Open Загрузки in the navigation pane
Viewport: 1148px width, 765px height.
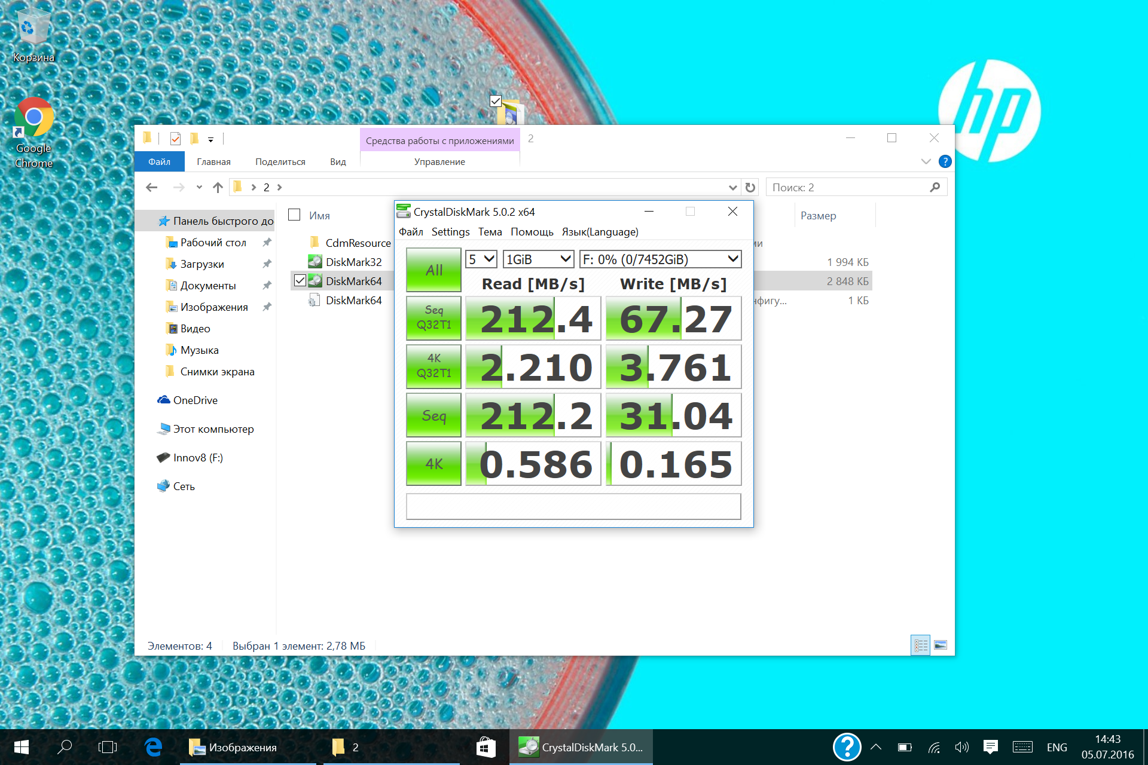pos(202,264)
